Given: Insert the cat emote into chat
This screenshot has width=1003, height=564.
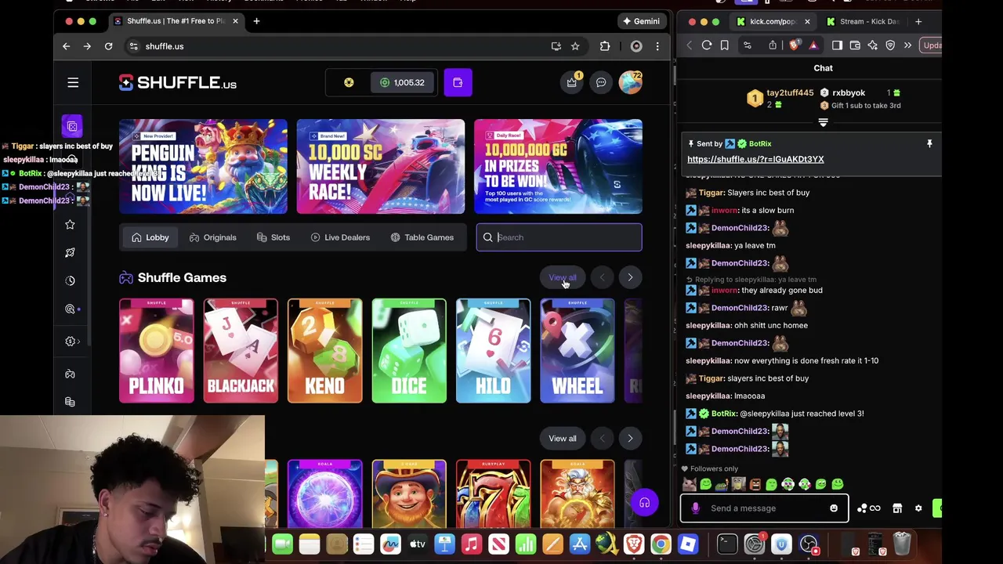Looking at the screenshot, I should point(690,485).
